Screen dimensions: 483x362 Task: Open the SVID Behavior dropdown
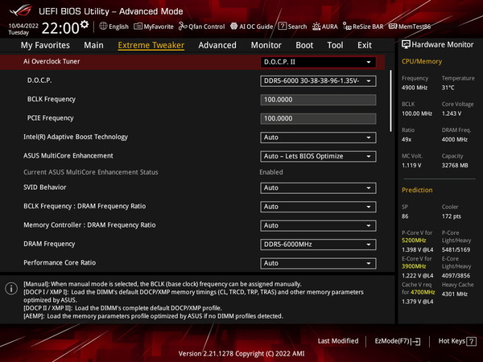click(318, 187)
